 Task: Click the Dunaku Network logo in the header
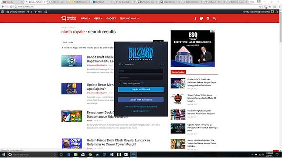point(69,18)
